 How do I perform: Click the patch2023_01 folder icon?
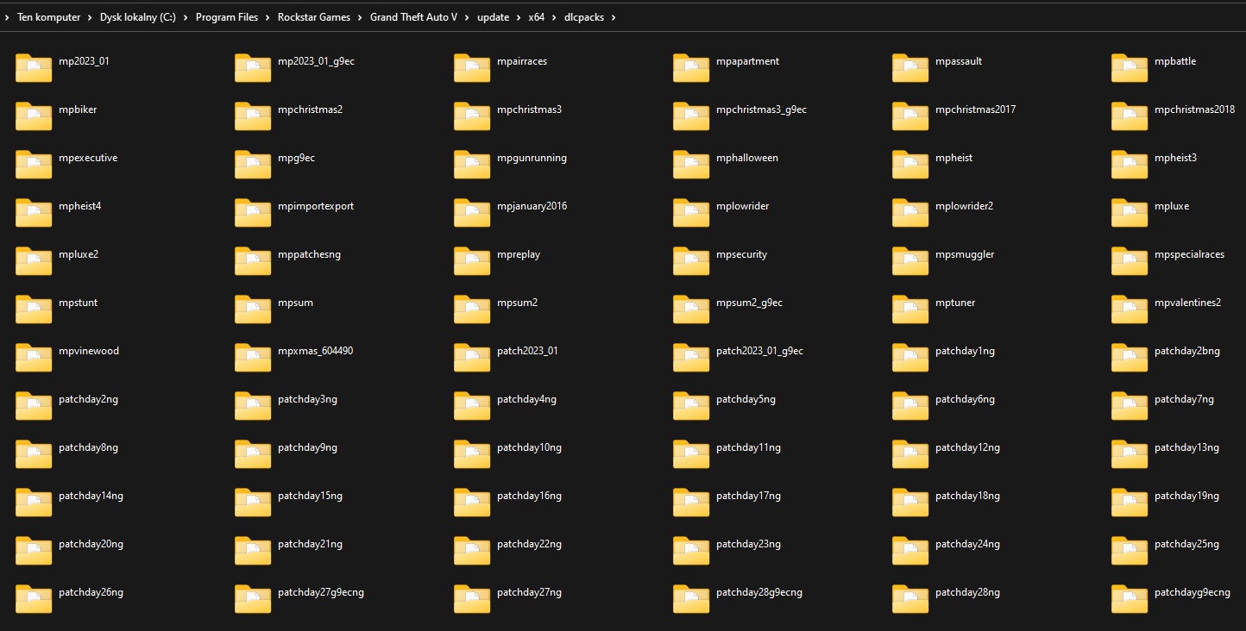click(472, 358)
